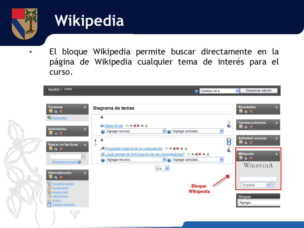The width and height of the screenshot is (304, 228).
Task: Open the Búsqueda avanzada link
Action: pyautogui.click(x=64, y=162)
